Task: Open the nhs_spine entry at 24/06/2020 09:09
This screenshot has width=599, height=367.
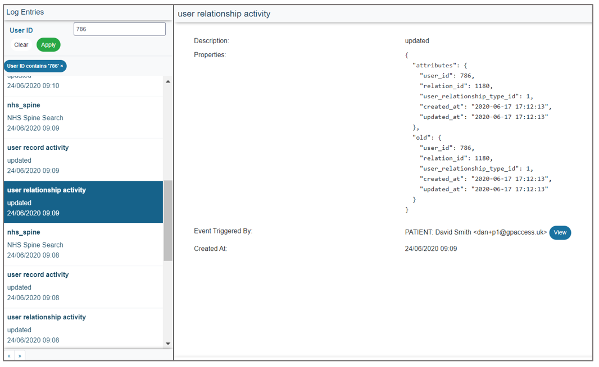Action: (x=83, y=117)
